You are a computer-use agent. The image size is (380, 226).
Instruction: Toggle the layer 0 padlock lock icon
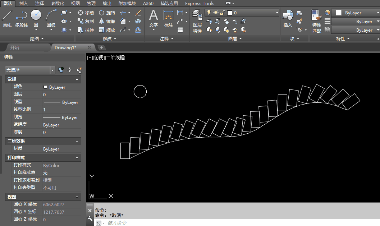(x=223, y=13)
